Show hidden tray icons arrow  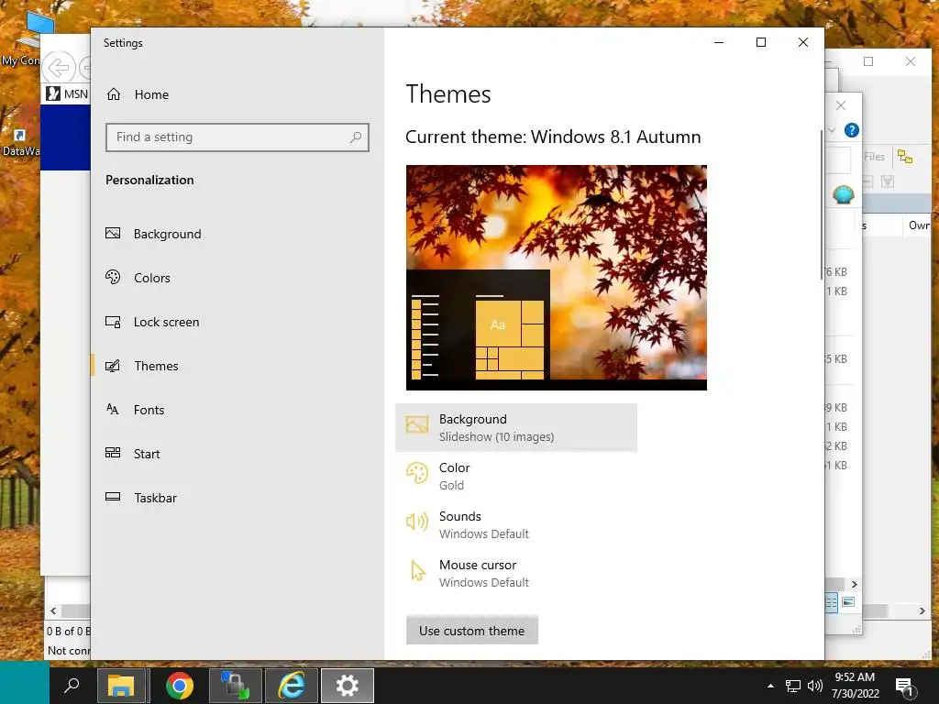[770, 686]
